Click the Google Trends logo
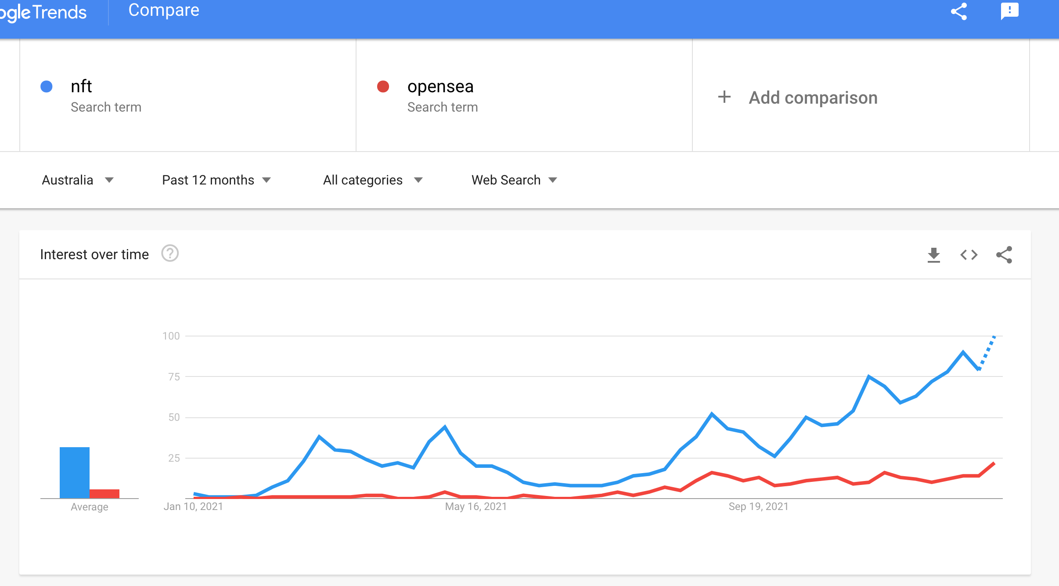This screenshot has height=586, width=1059. click(43, 12)
